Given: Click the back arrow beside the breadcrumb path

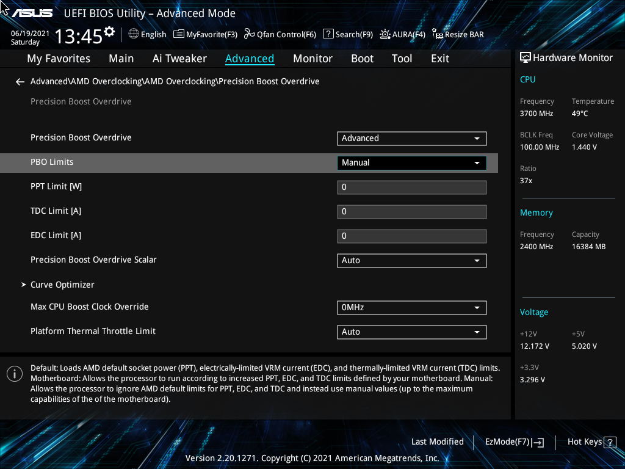Looking at the screenshot, I should (x=20, y=82).
